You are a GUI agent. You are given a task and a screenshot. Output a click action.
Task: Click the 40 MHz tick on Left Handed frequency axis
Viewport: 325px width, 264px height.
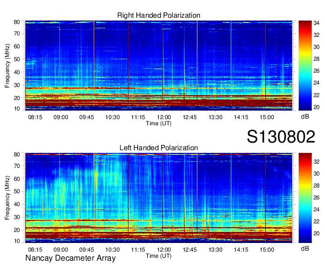click(x=17, y=204)
